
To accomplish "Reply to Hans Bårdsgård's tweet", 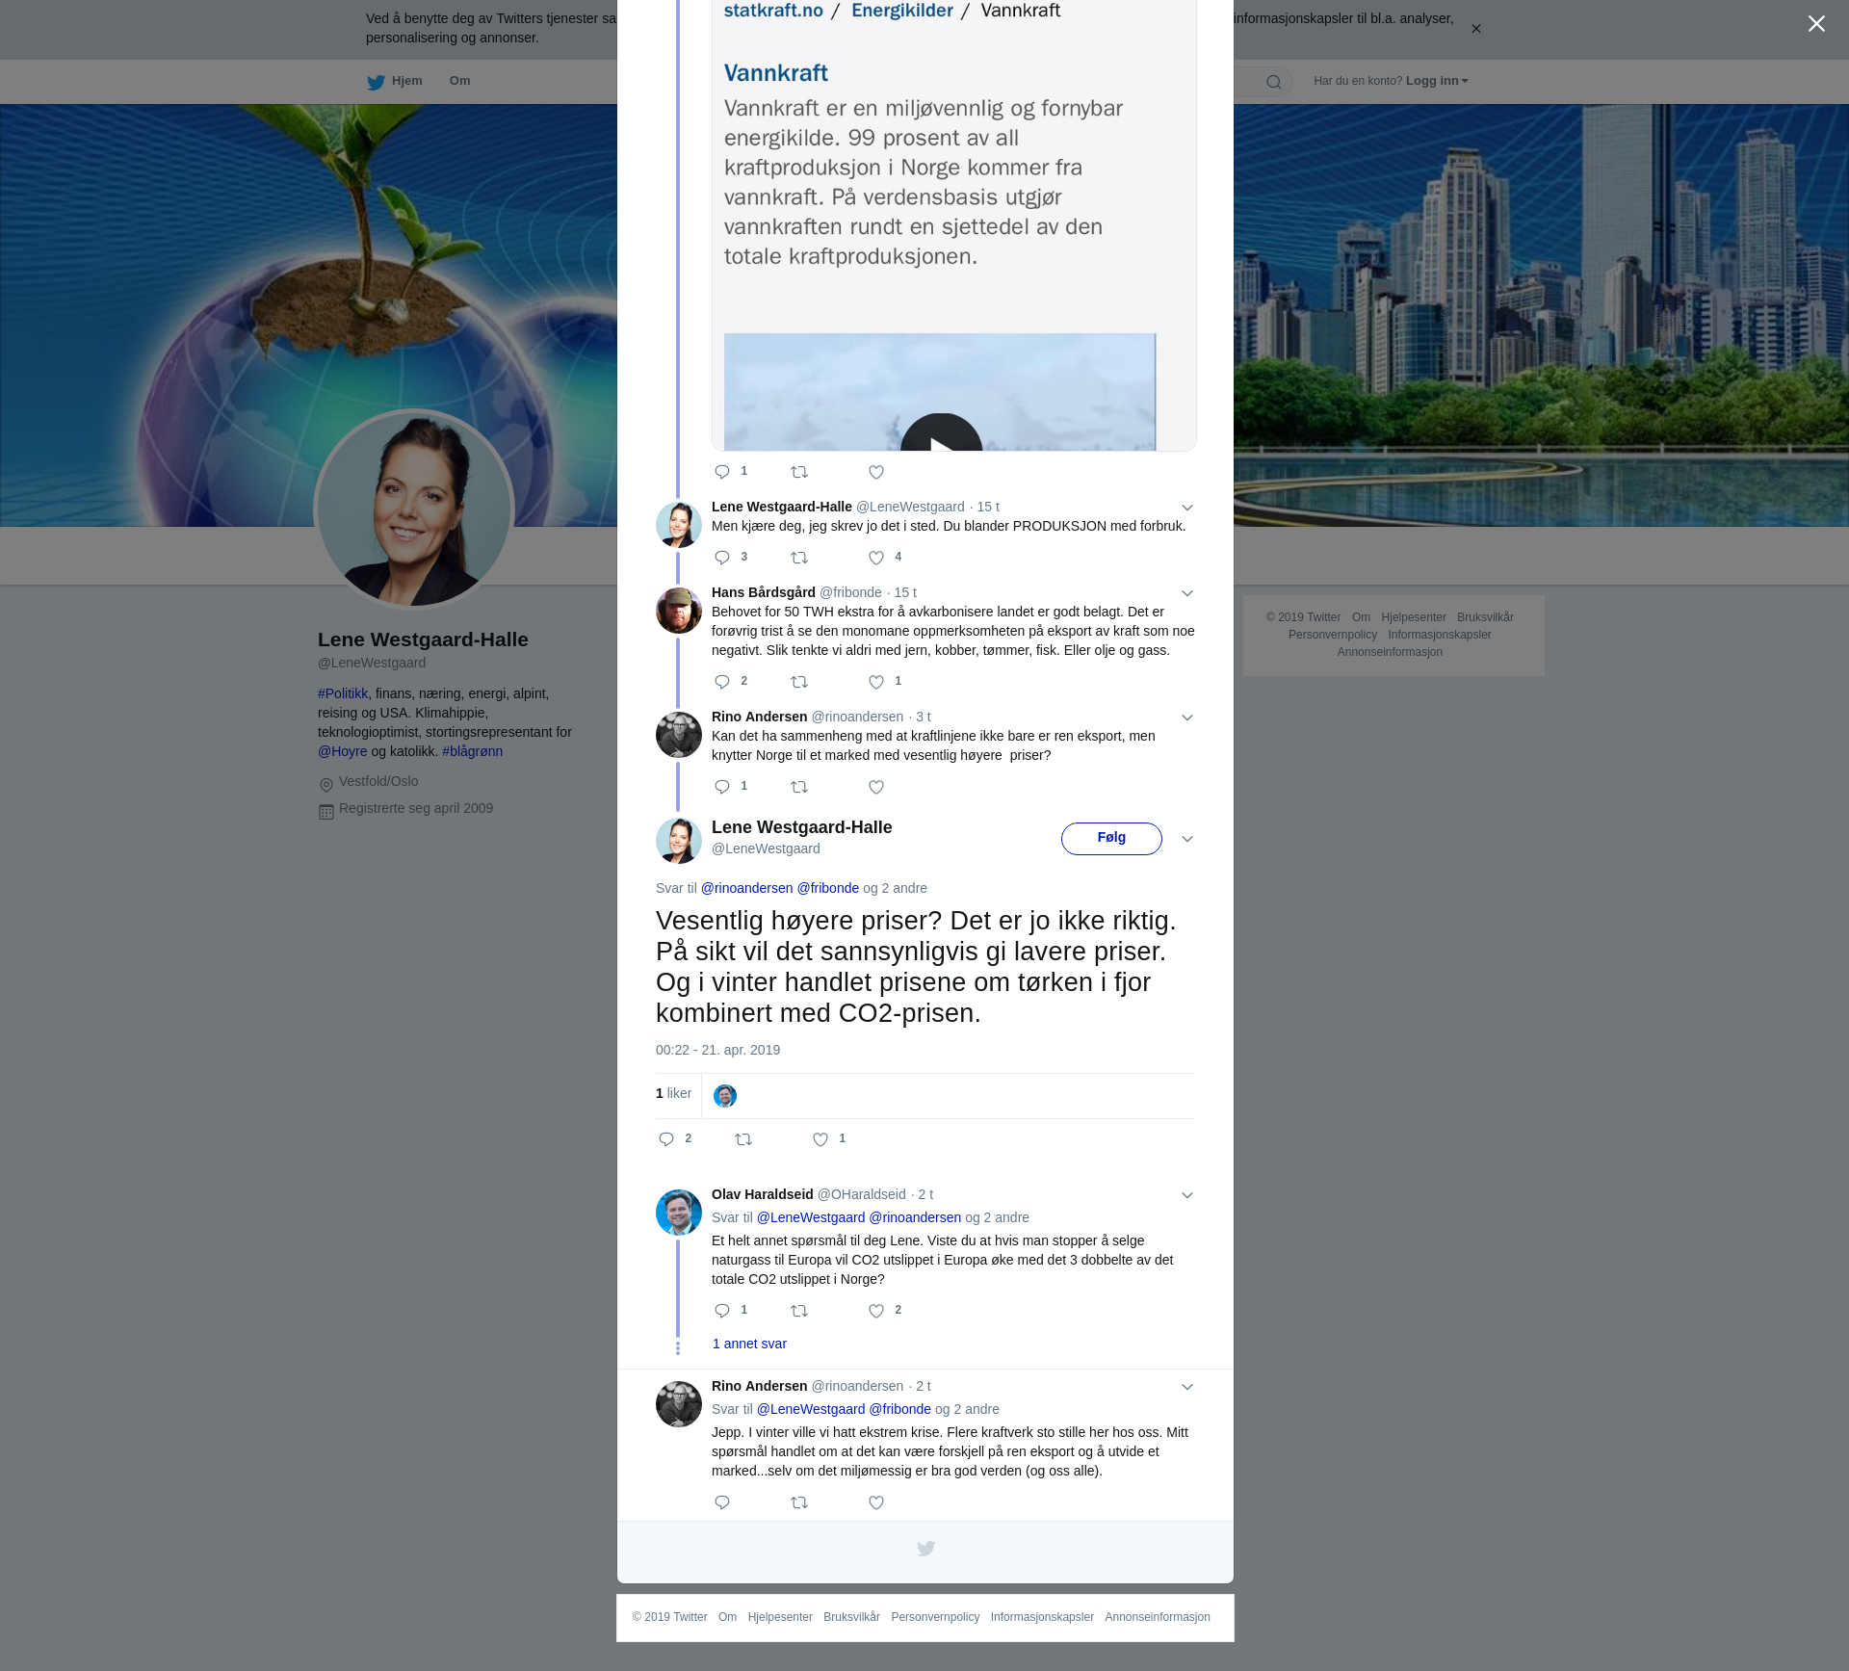I will [x=722, y=682].
